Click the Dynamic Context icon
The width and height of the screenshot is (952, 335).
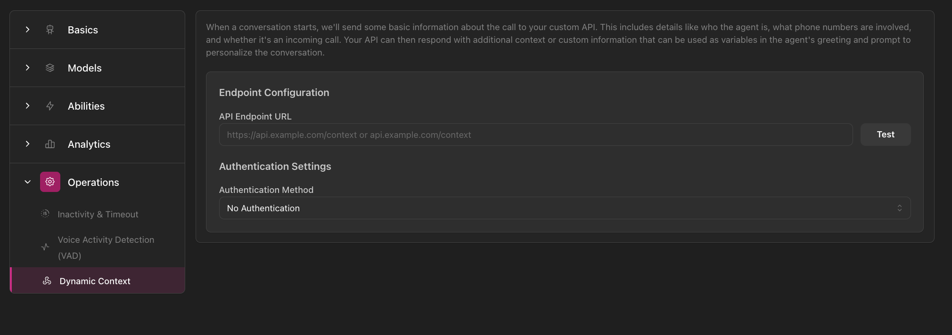pos(47,280)
